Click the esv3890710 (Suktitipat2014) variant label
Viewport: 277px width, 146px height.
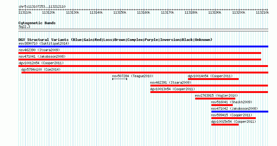(x=44, y=43)
